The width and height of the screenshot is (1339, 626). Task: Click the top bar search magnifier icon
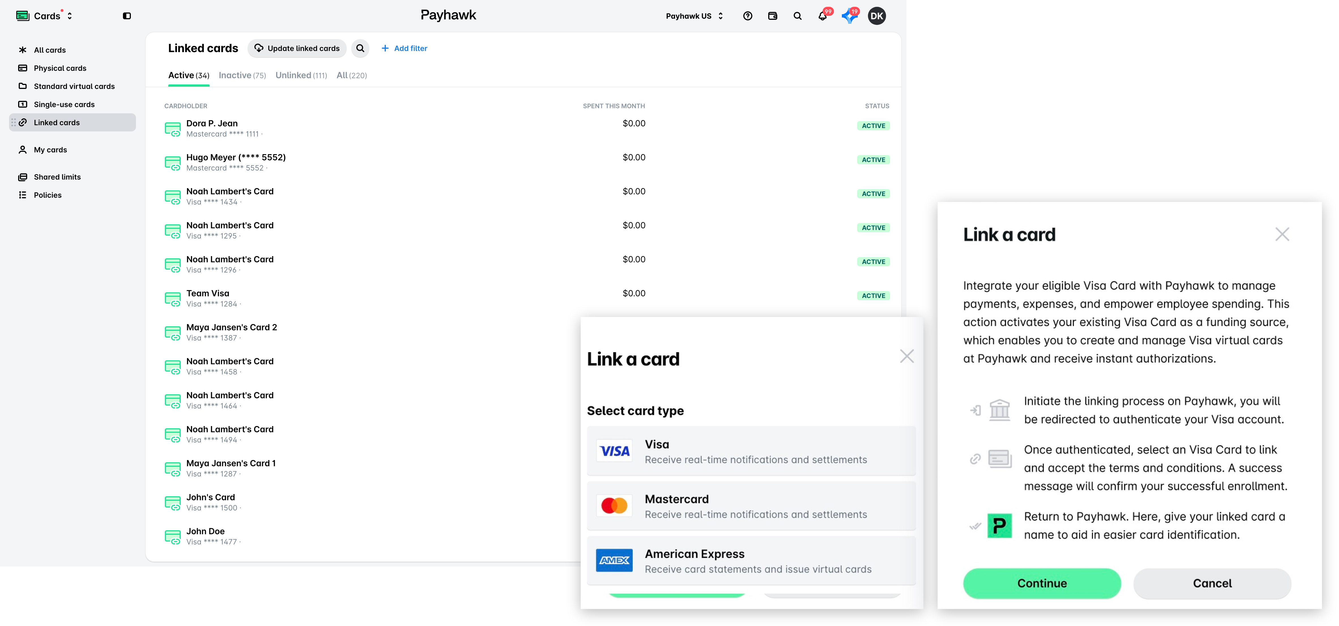(x=797, y=16)
